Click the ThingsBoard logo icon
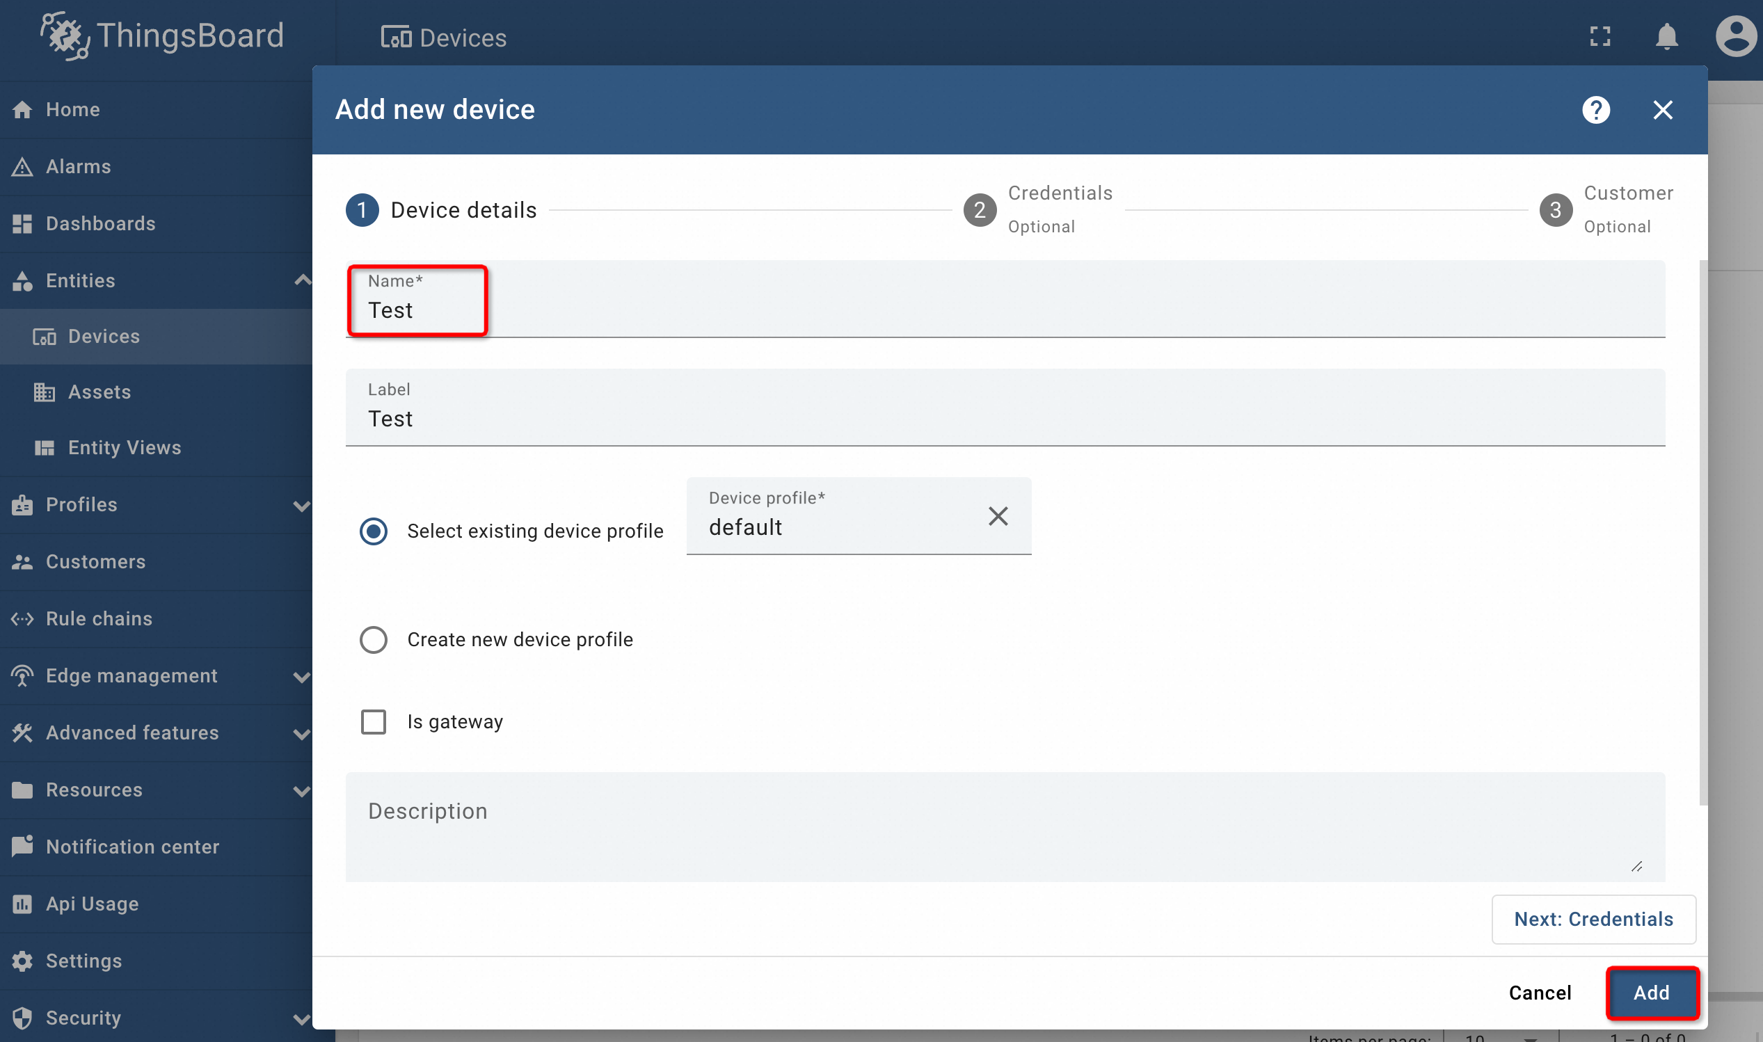The image size is (1763, 1042). (65, 35)
